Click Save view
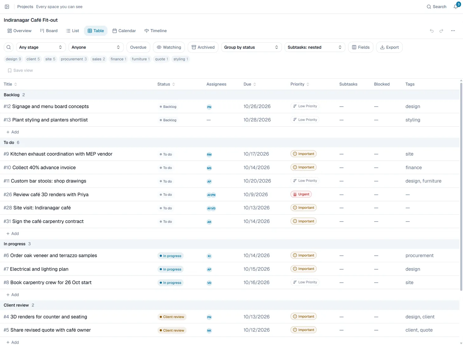Image resolution: width=463 pixels, height=345 pixels. click(20, 70)
